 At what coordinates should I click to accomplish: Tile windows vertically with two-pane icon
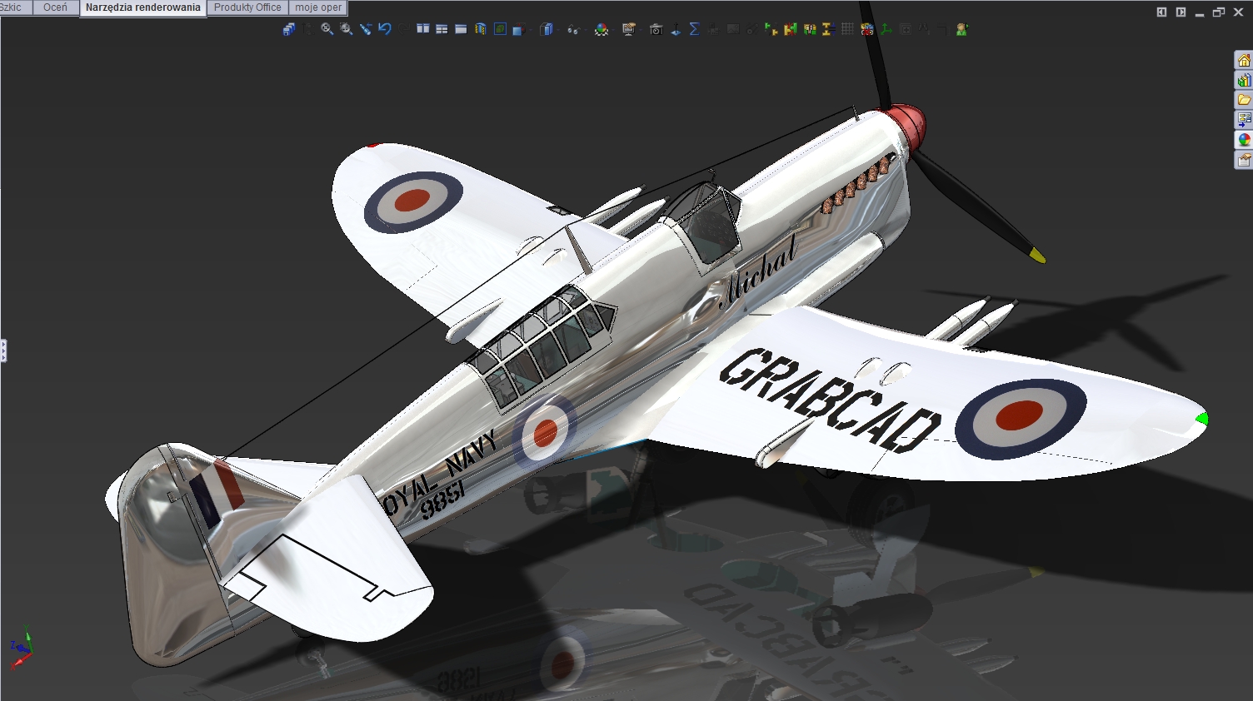coord(423,28)
